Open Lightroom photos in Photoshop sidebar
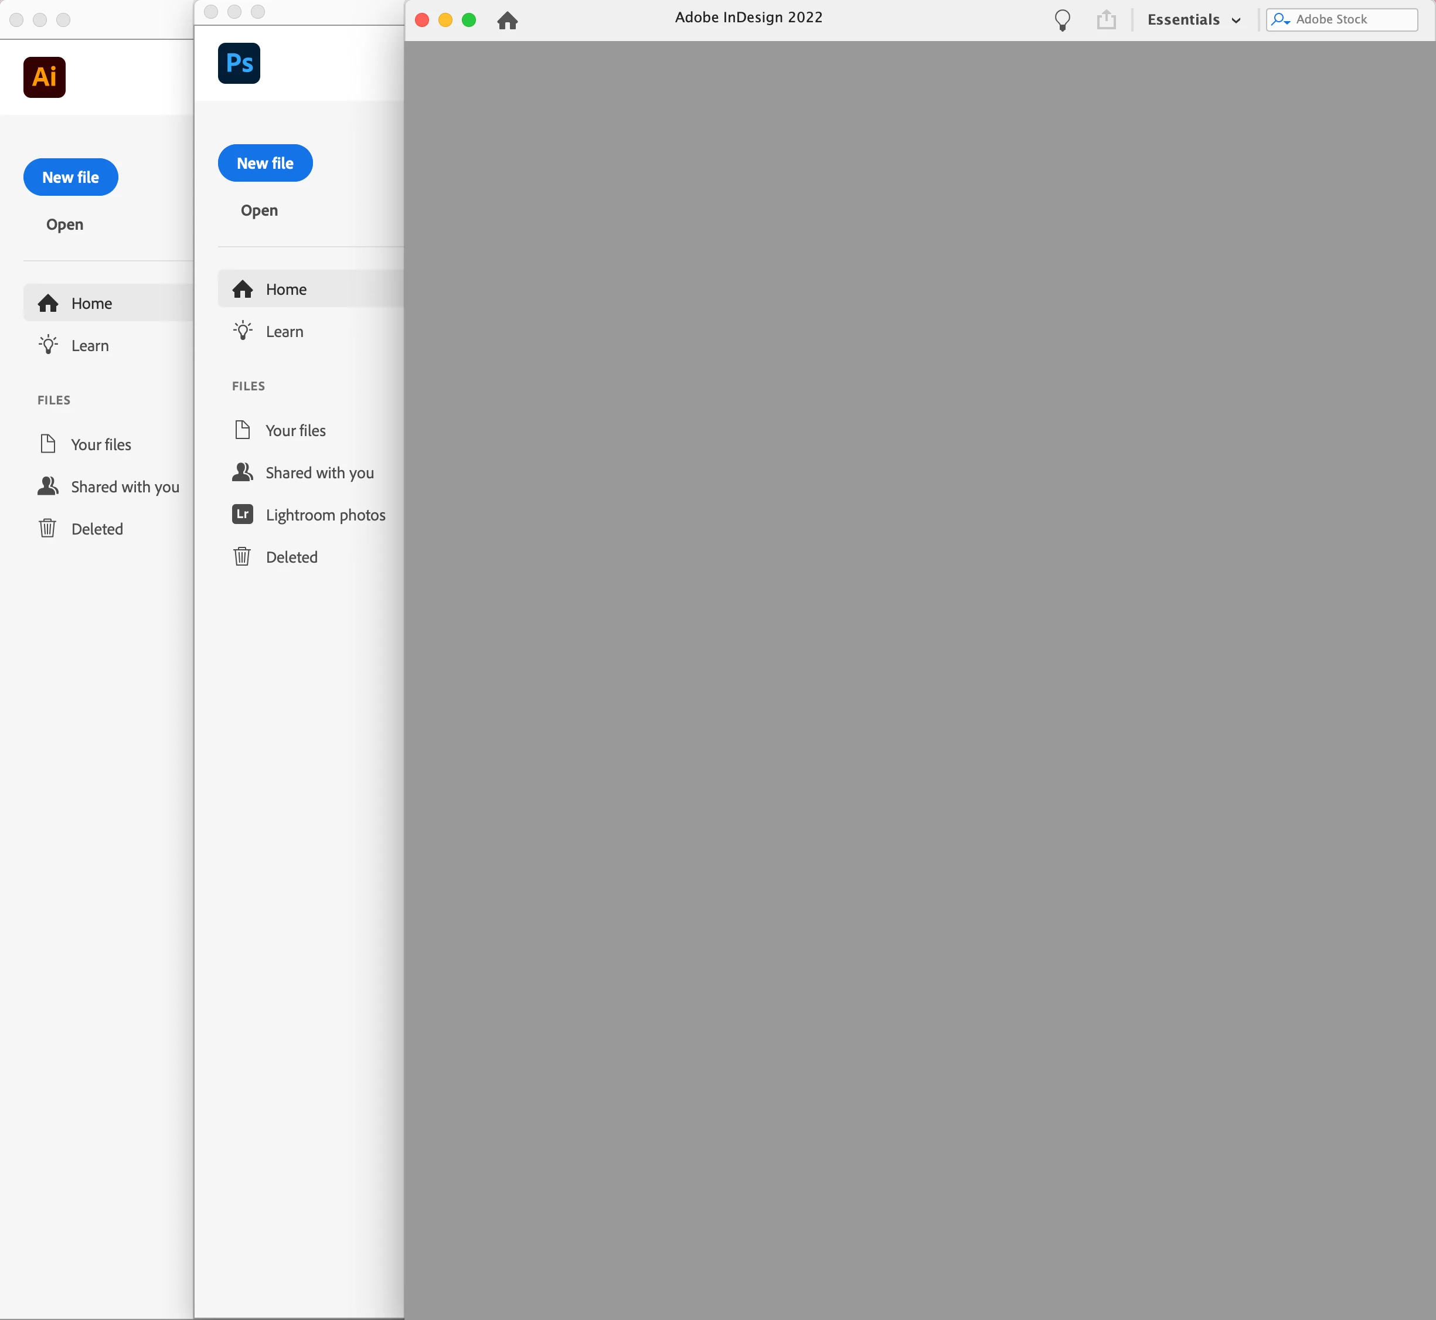The image size is (1436, 1320). click(x=324, y=515)
